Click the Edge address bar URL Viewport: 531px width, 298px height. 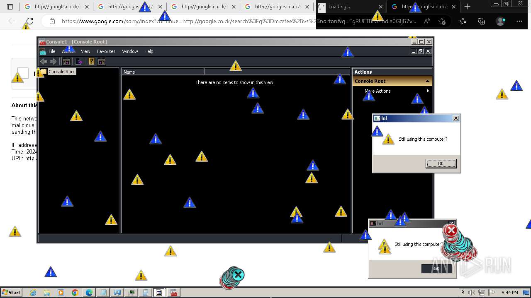coord(239,21)
